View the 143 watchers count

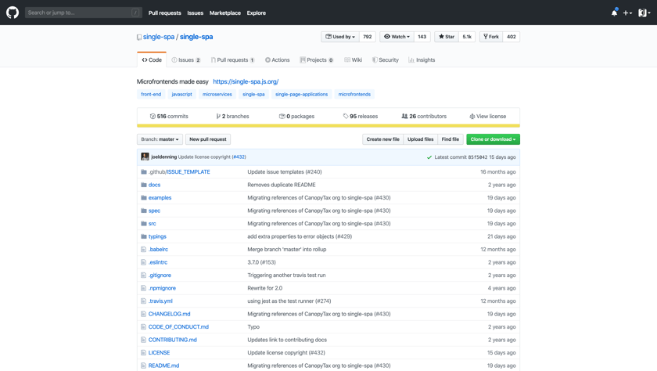pos(422,37)
